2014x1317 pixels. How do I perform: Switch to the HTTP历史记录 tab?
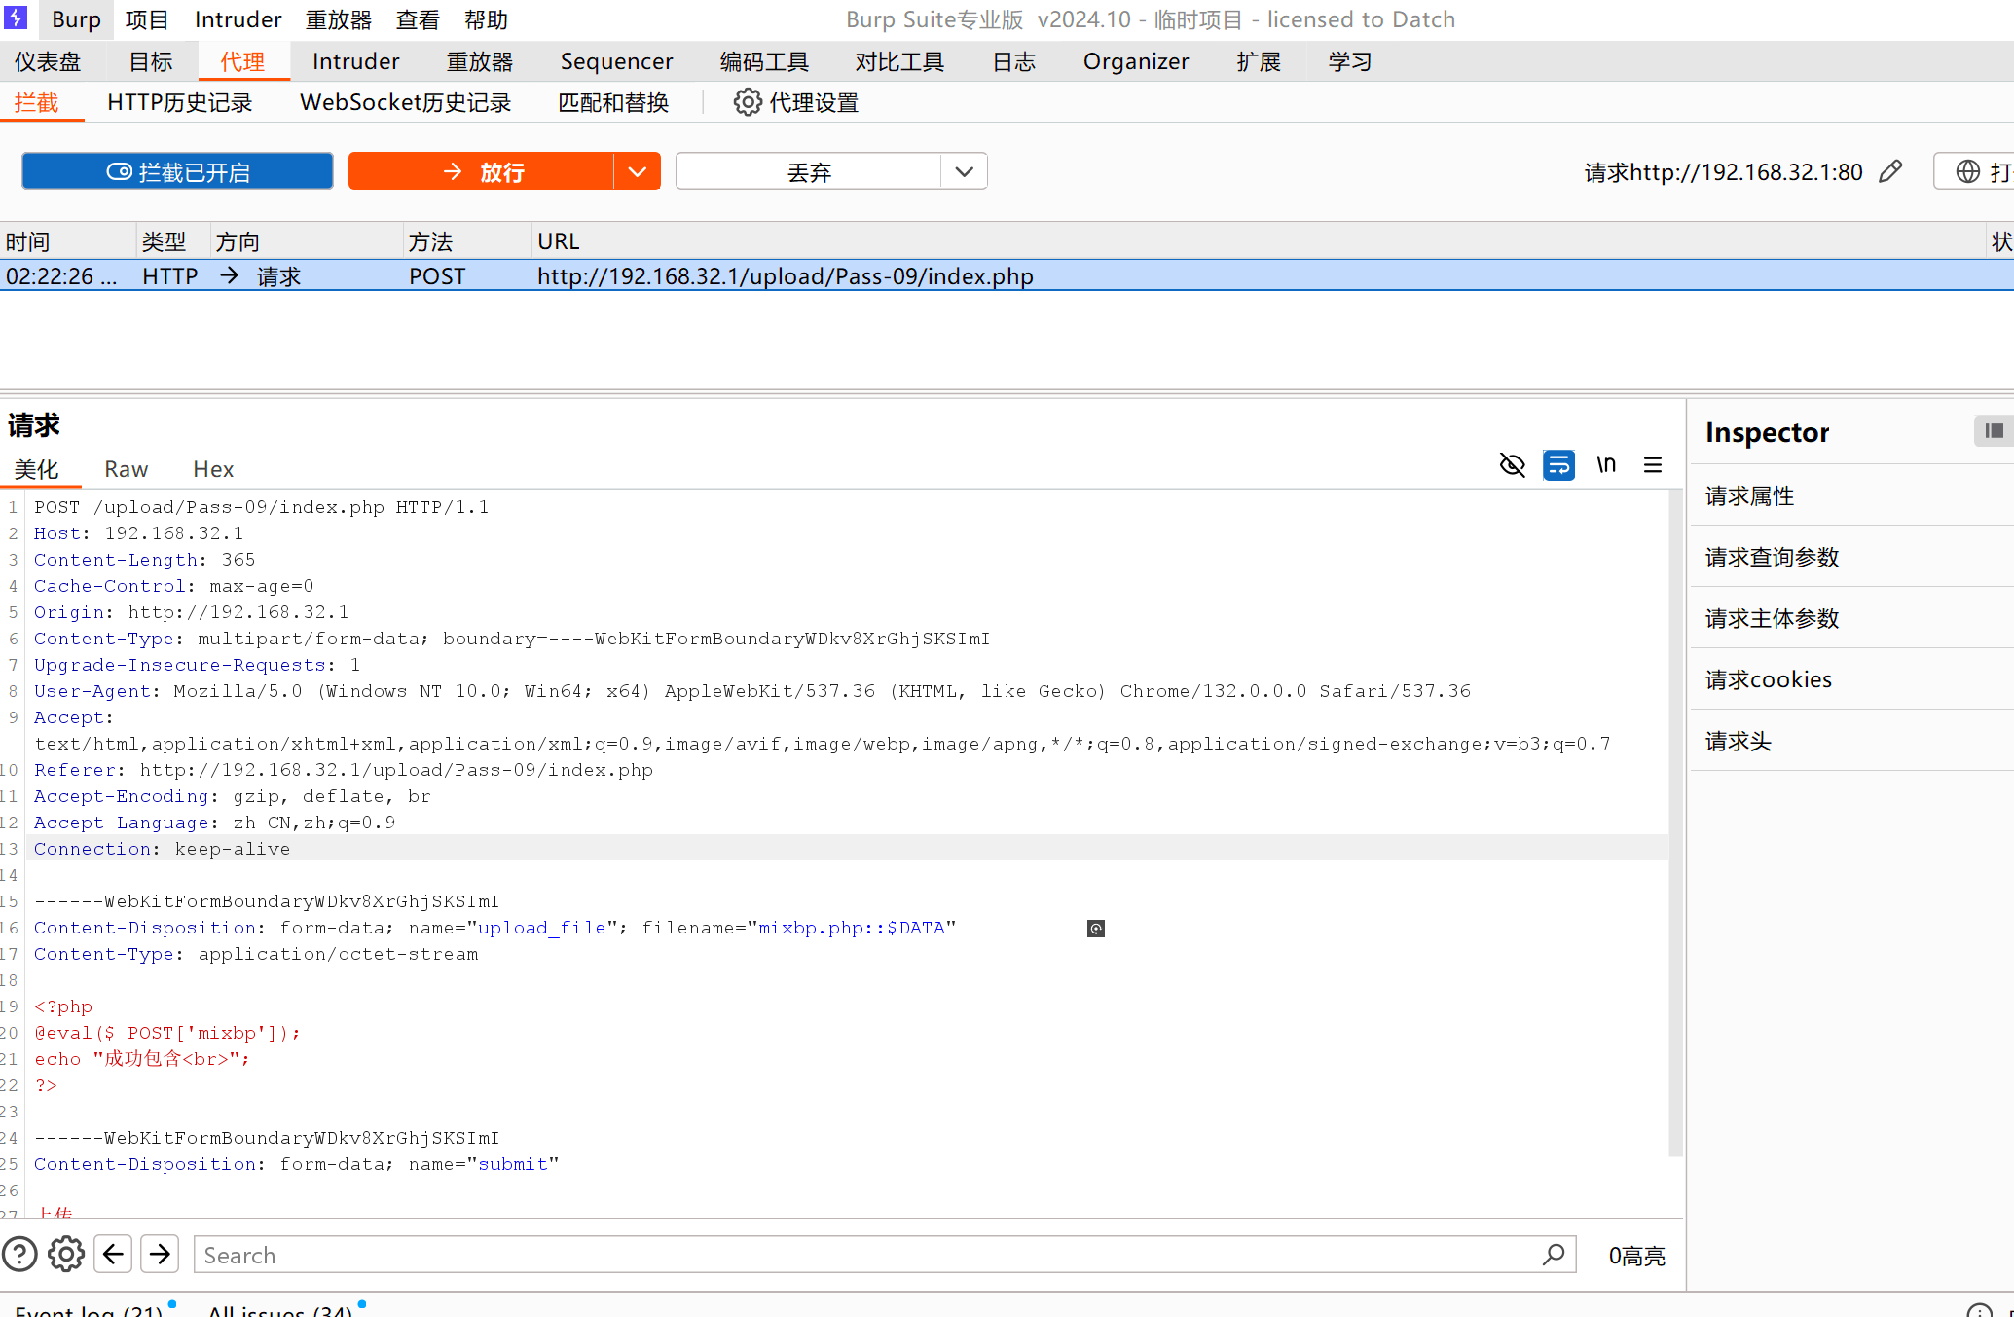[x=179, y=102]
